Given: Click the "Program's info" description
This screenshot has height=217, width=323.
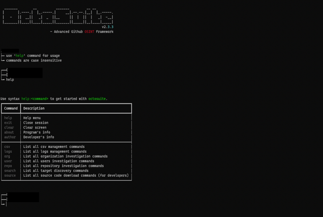Looking at the screenshot, I should pos(37,132).
